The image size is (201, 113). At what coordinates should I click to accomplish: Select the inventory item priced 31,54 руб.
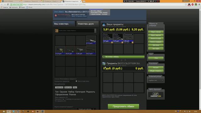point(60,51)
